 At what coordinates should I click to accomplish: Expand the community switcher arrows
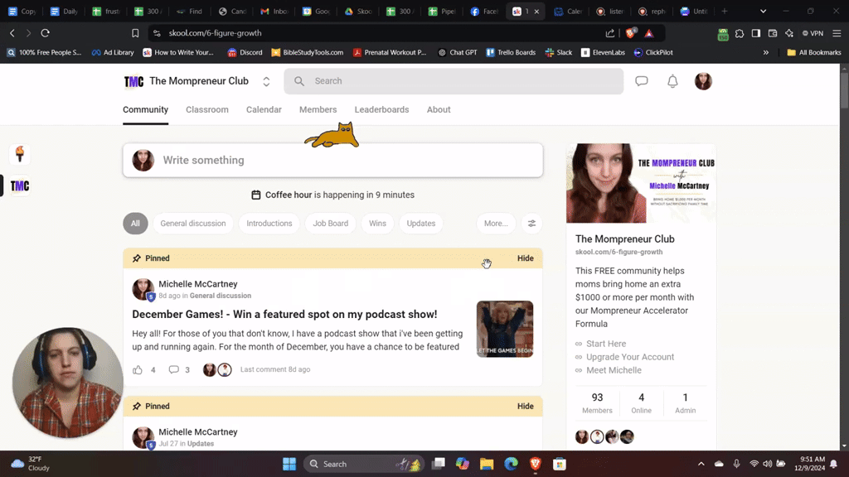266,81
